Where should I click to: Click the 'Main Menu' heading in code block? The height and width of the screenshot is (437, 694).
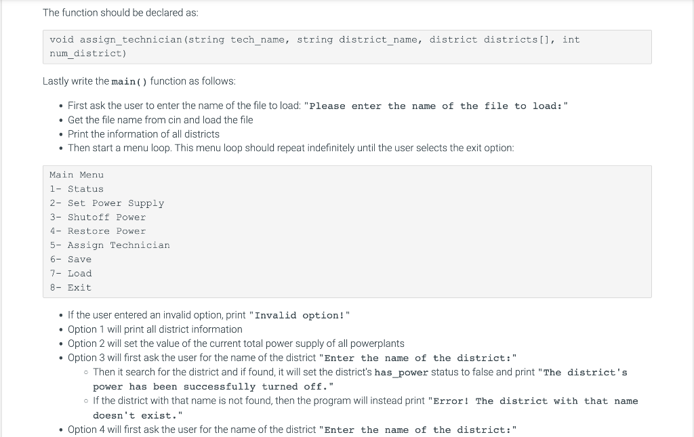click(77, 175)
